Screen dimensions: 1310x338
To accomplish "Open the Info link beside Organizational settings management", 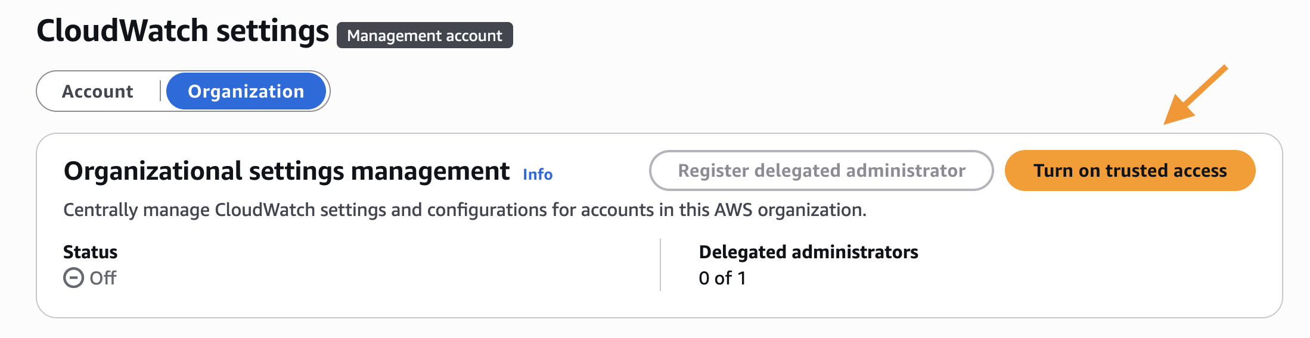I will pyautogui.click(x=537, y=174).
